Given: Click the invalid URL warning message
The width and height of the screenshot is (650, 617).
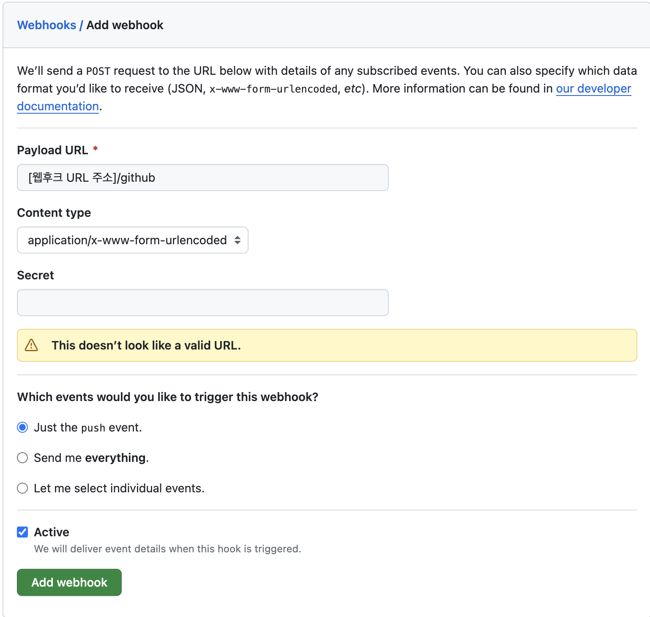Looking at the screenshot, I should click(146, 345).
